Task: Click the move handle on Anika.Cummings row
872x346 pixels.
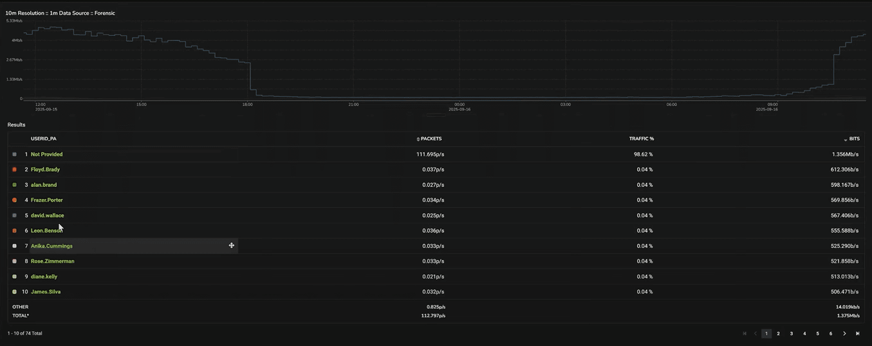Action: click(x=232, y=246)
